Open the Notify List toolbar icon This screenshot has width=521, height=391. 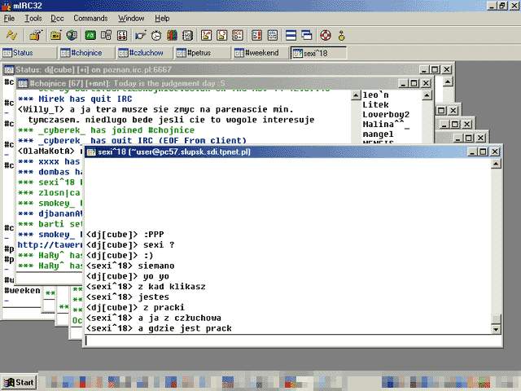tap(256, 35)
